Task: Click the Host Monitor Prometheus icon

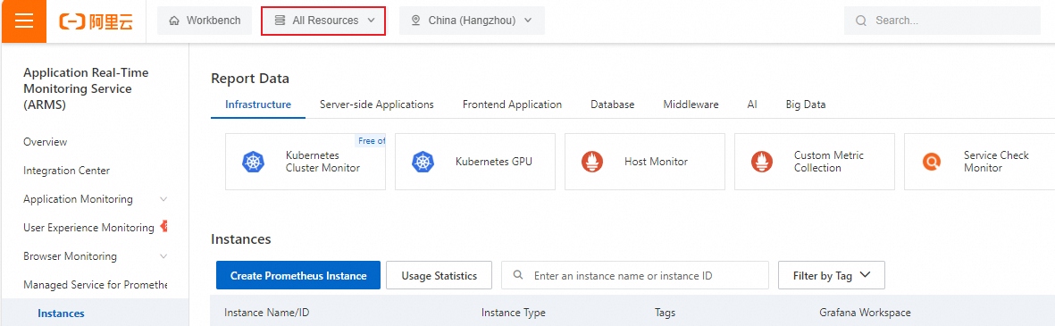Action: coord(591,162)
